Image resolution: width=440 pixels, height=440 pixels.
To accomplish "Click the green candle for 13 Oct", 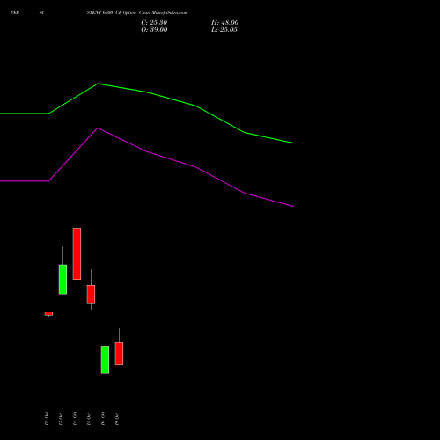I will [x=62, y=280].
